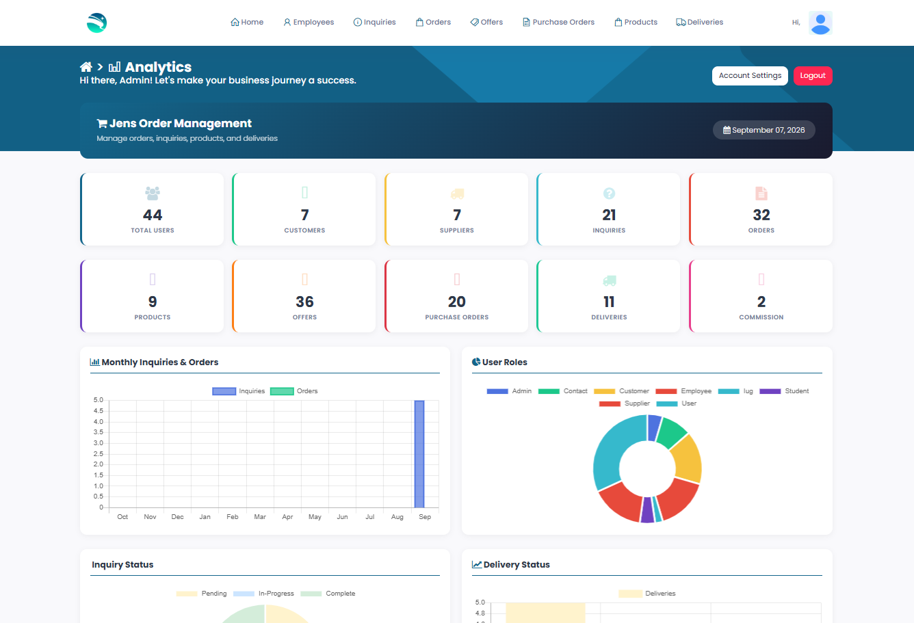Click the group icon on Total Users card
The image size is (914, 623).
coord(153,194)
